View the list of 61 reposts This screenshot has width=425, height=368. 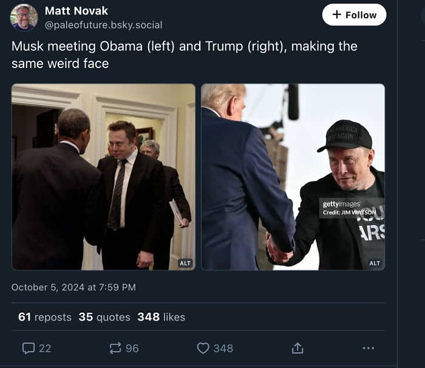(44, 317)
